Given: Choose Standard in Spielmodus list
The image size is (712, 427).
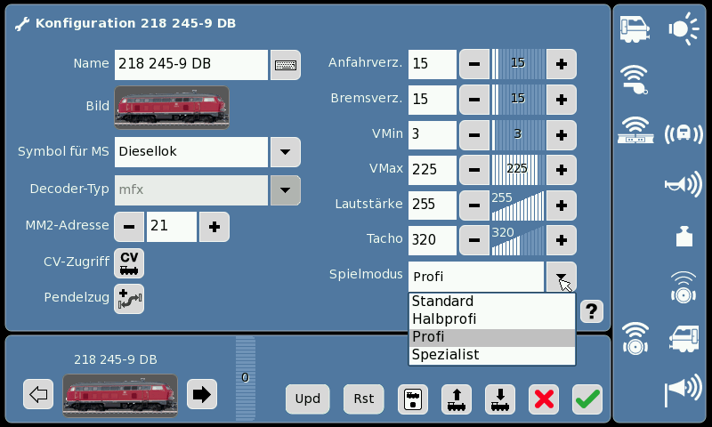Looking at the screenshot, I should [x=492, y=302].
